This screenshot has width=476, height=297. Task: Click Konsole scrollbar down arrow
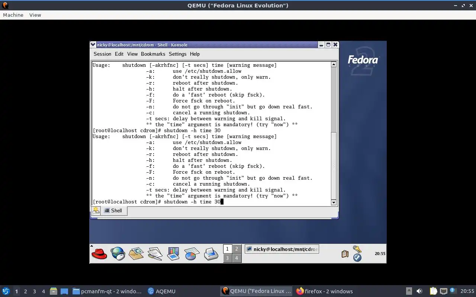click(x=334, y=202)
